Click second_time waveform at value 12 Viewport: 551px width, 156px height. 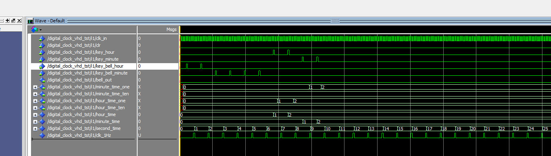pos(361,129)
